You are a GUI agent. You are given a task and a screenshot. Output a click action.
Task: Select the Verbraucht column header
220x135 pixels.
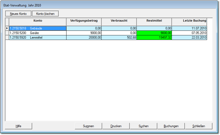click(x=119, y=21)
